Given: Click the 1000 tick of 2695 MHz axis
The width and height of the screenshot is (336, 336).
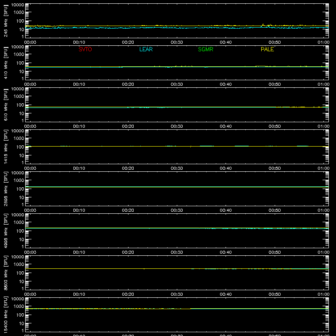Looking at the screenshot, I should coord(19,181).
